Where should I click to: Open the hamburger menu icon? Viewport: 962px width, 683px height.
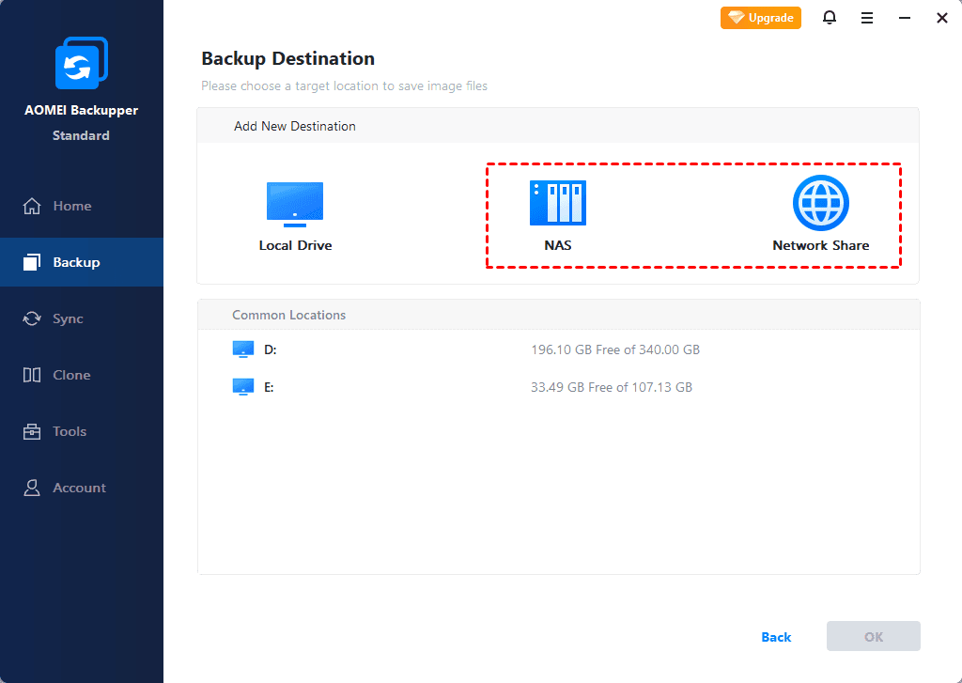click(867, 18)
